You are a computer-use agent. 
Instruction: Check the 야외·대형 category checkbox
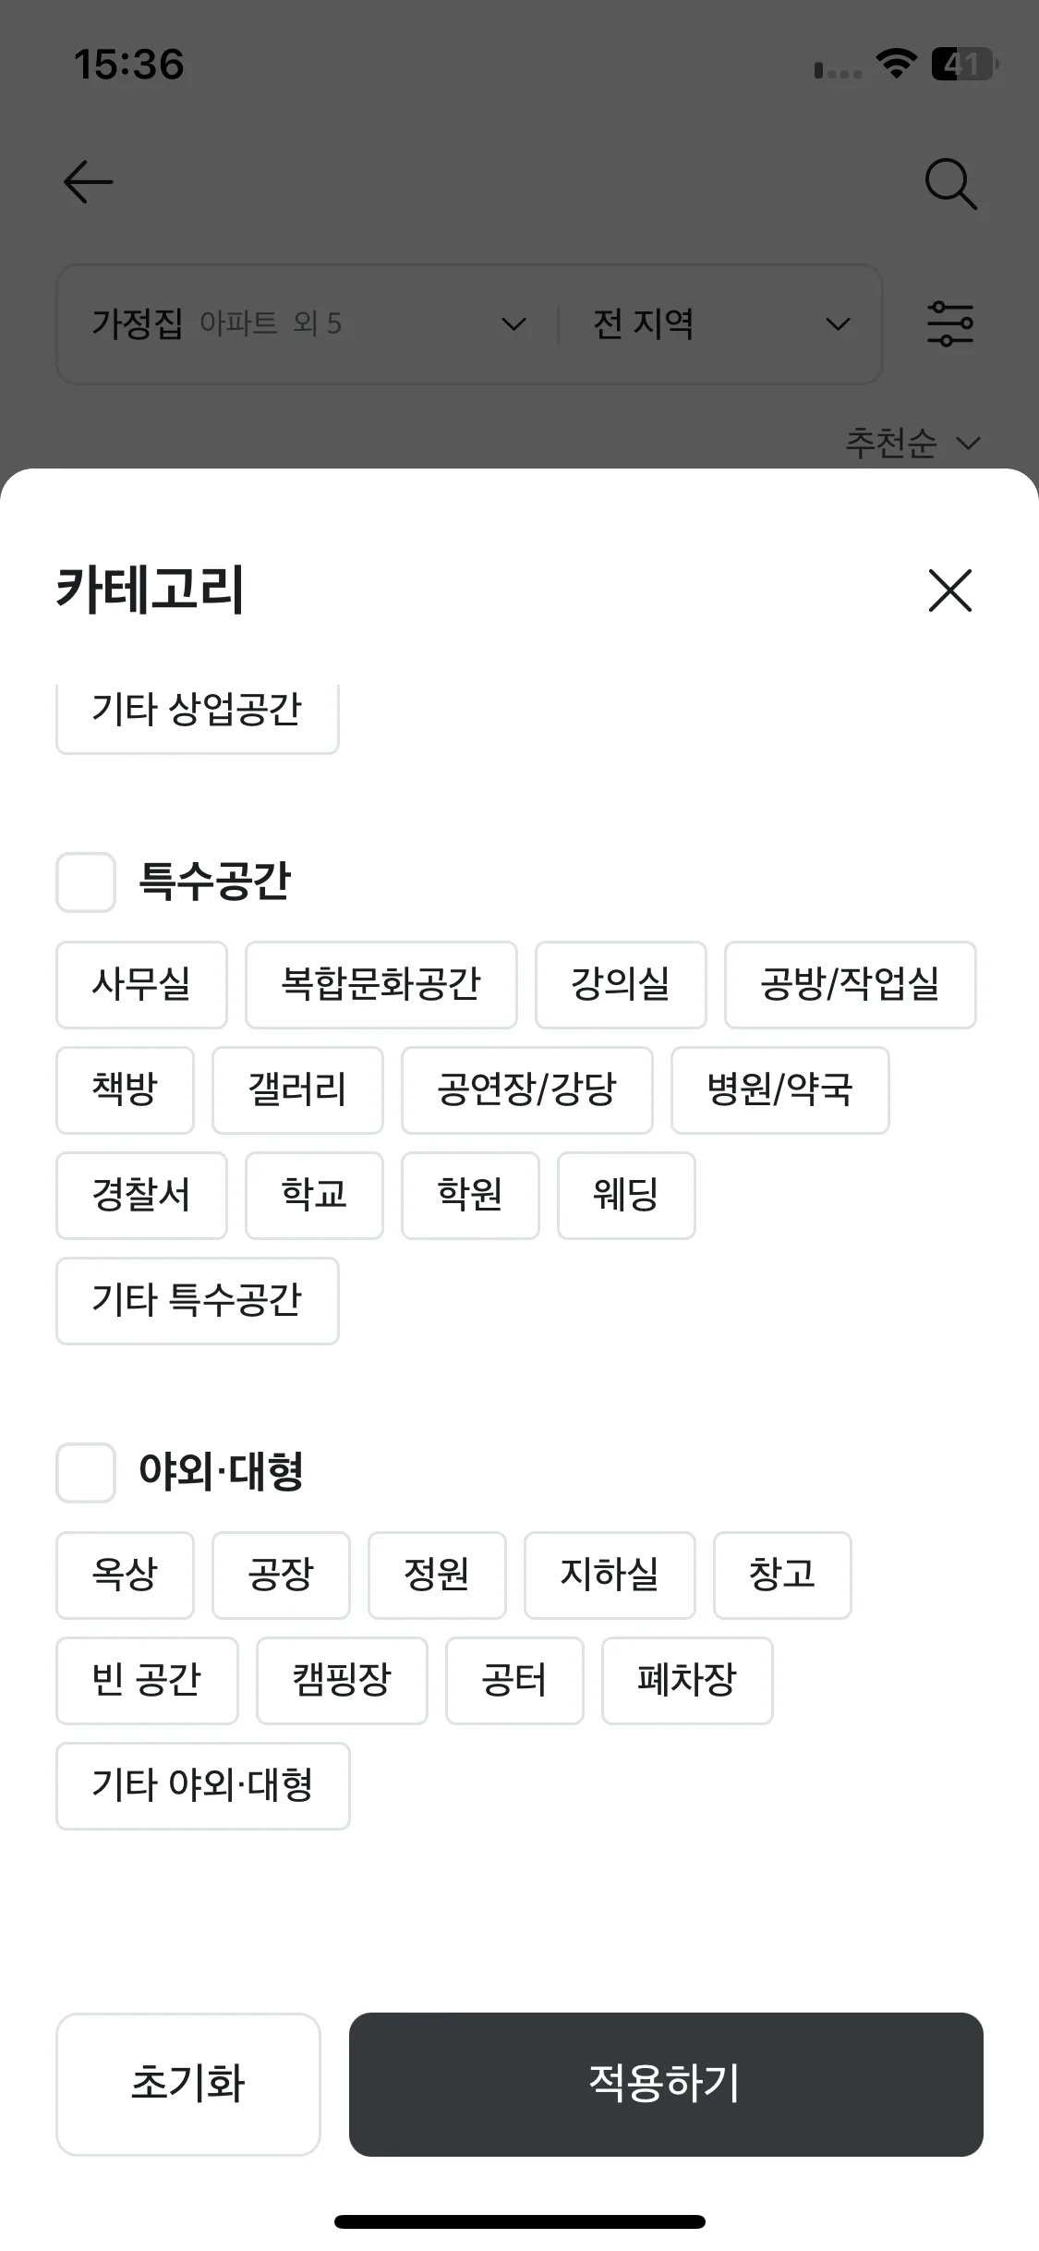point(86,1473)
